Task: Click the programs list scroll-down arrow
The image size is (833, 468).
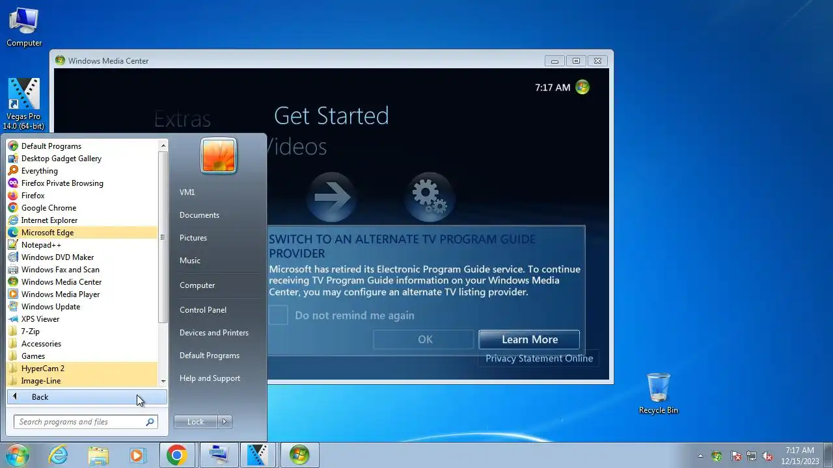Action: click(163, 382)
